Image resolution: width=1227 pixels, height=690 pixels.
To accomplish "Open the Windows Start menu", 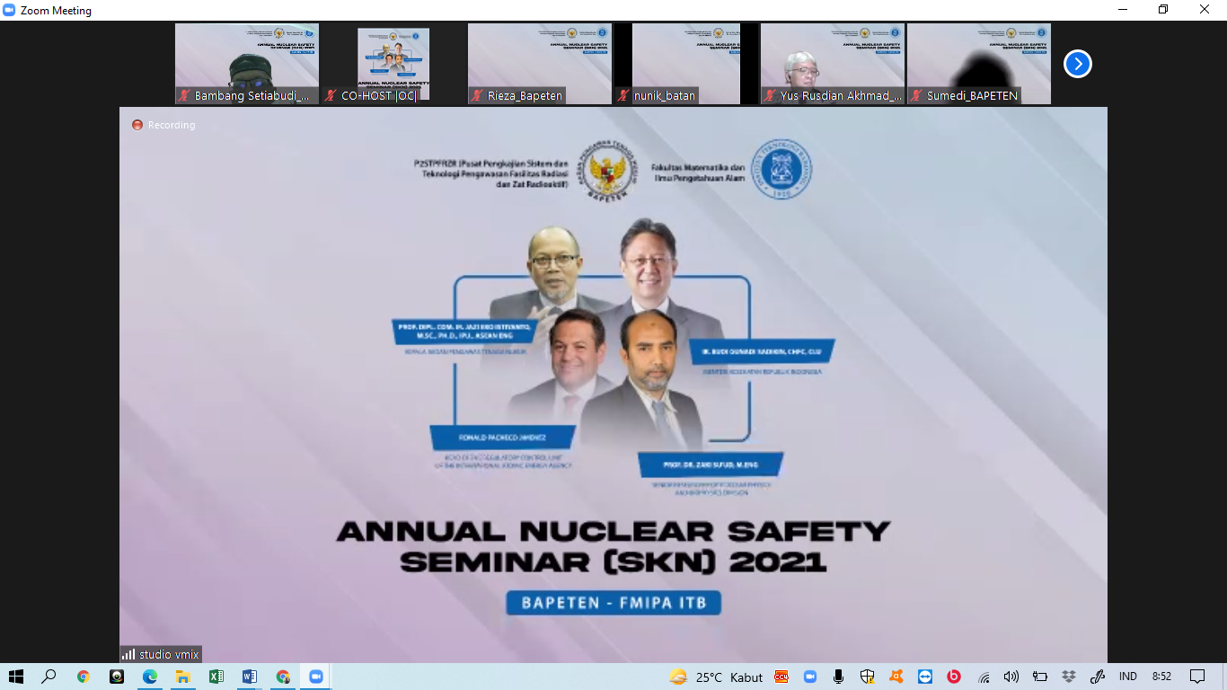I will (16, 677).
